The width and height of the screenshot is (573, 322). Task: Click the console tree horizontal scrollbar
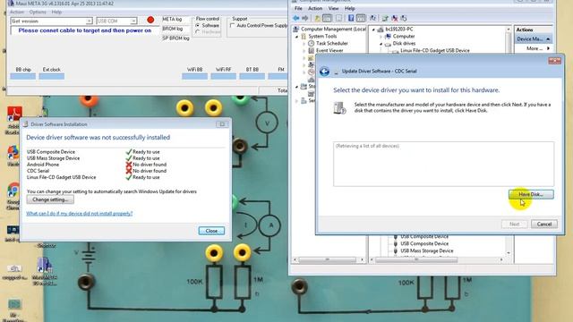pos(328,259)
